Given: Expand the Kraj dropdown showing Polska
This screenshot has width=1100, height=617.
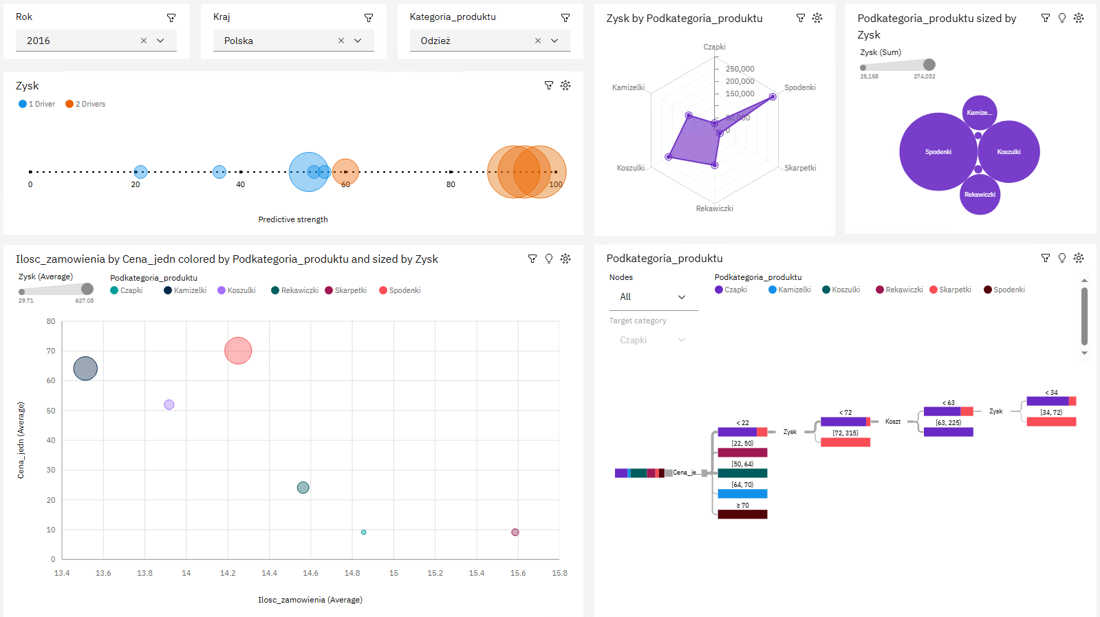Looking at the screenshot, I should tap(358, 41).
